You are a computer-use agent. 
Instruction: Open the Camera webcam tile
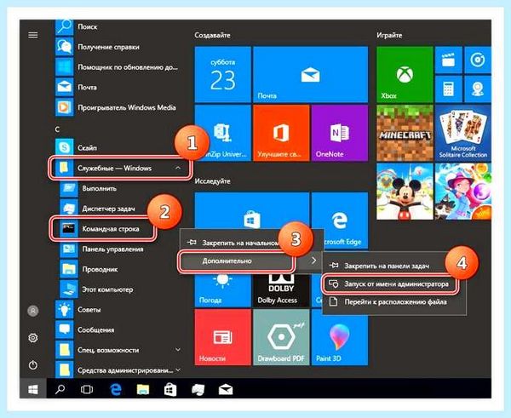click(478, 89)
